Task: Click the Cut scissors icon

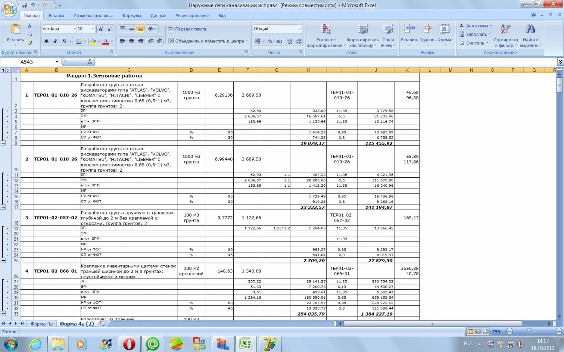Action: click(29, 26)
